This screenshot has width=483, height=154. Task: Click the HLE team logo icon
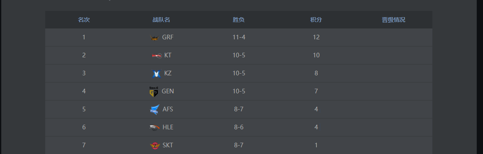point(154,128)
